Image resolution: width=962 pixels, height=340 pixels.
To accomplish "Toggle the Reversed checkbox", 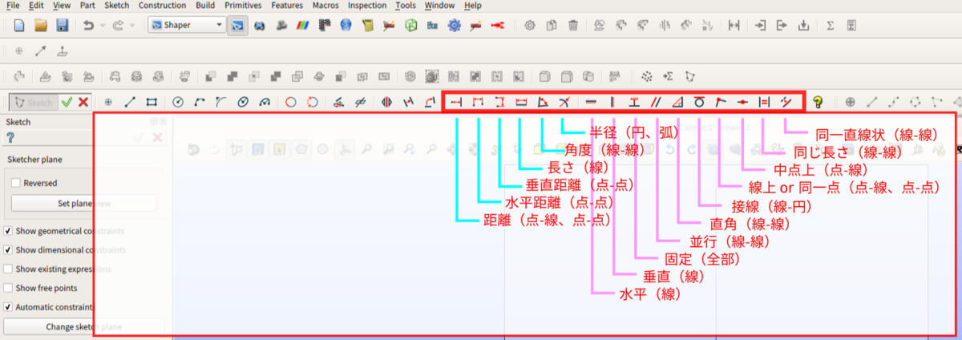I will point(16,183).
